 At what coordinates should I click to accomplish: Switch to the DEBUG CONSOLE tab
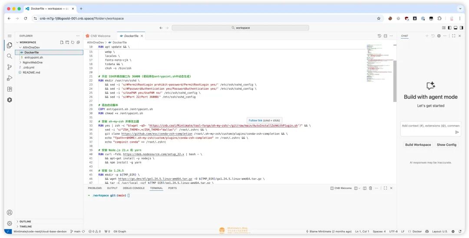(134, 188)
